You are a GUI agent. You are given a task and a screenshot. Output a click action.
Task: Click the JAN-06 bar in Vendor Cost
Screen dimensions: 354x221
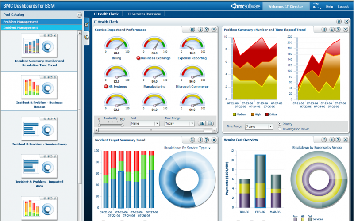tap(245, 194)
